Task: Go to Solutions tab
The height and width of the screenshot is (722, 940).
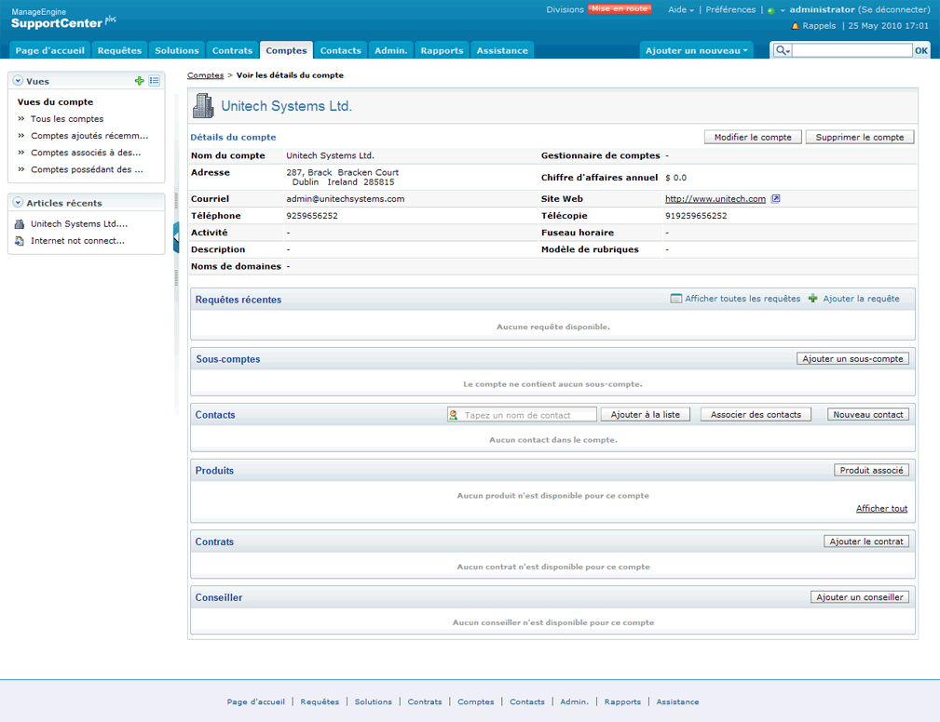Action: [177, 51]
